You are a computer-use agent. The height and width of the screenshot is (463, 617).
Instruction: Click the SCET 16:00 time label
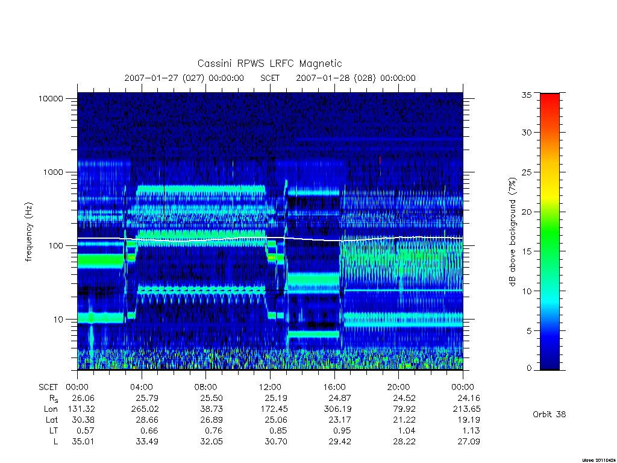point(334,387)
